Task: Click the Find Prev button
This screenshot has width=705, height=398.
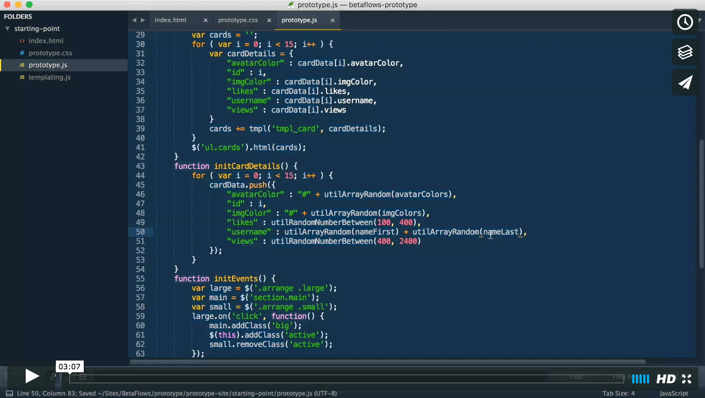Action: pyautogui.click(x=619, y=377)
